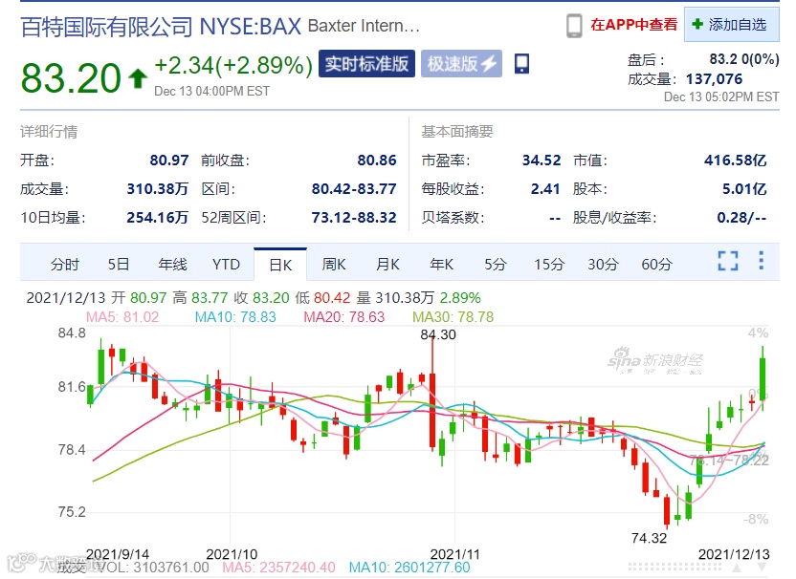Screen dimensions: 796x579
Task: Click the MA5: 81.02 indicator label
Action: pos(122,317)
